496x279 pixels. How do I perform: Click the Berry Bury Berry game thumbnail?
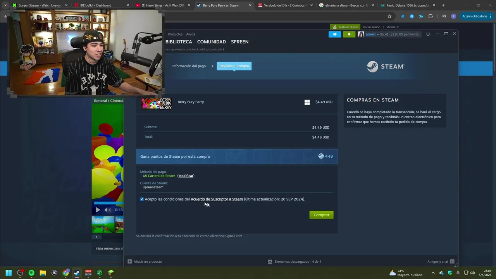[157, 103]
